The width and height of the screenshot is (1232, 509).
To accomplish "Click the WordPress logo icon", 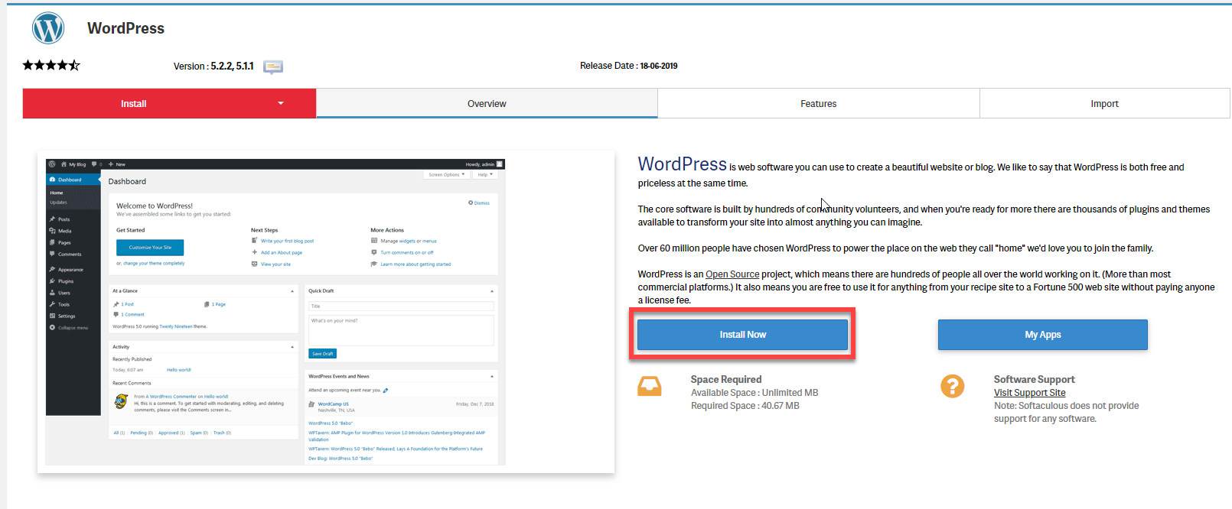I will [48, 28].
